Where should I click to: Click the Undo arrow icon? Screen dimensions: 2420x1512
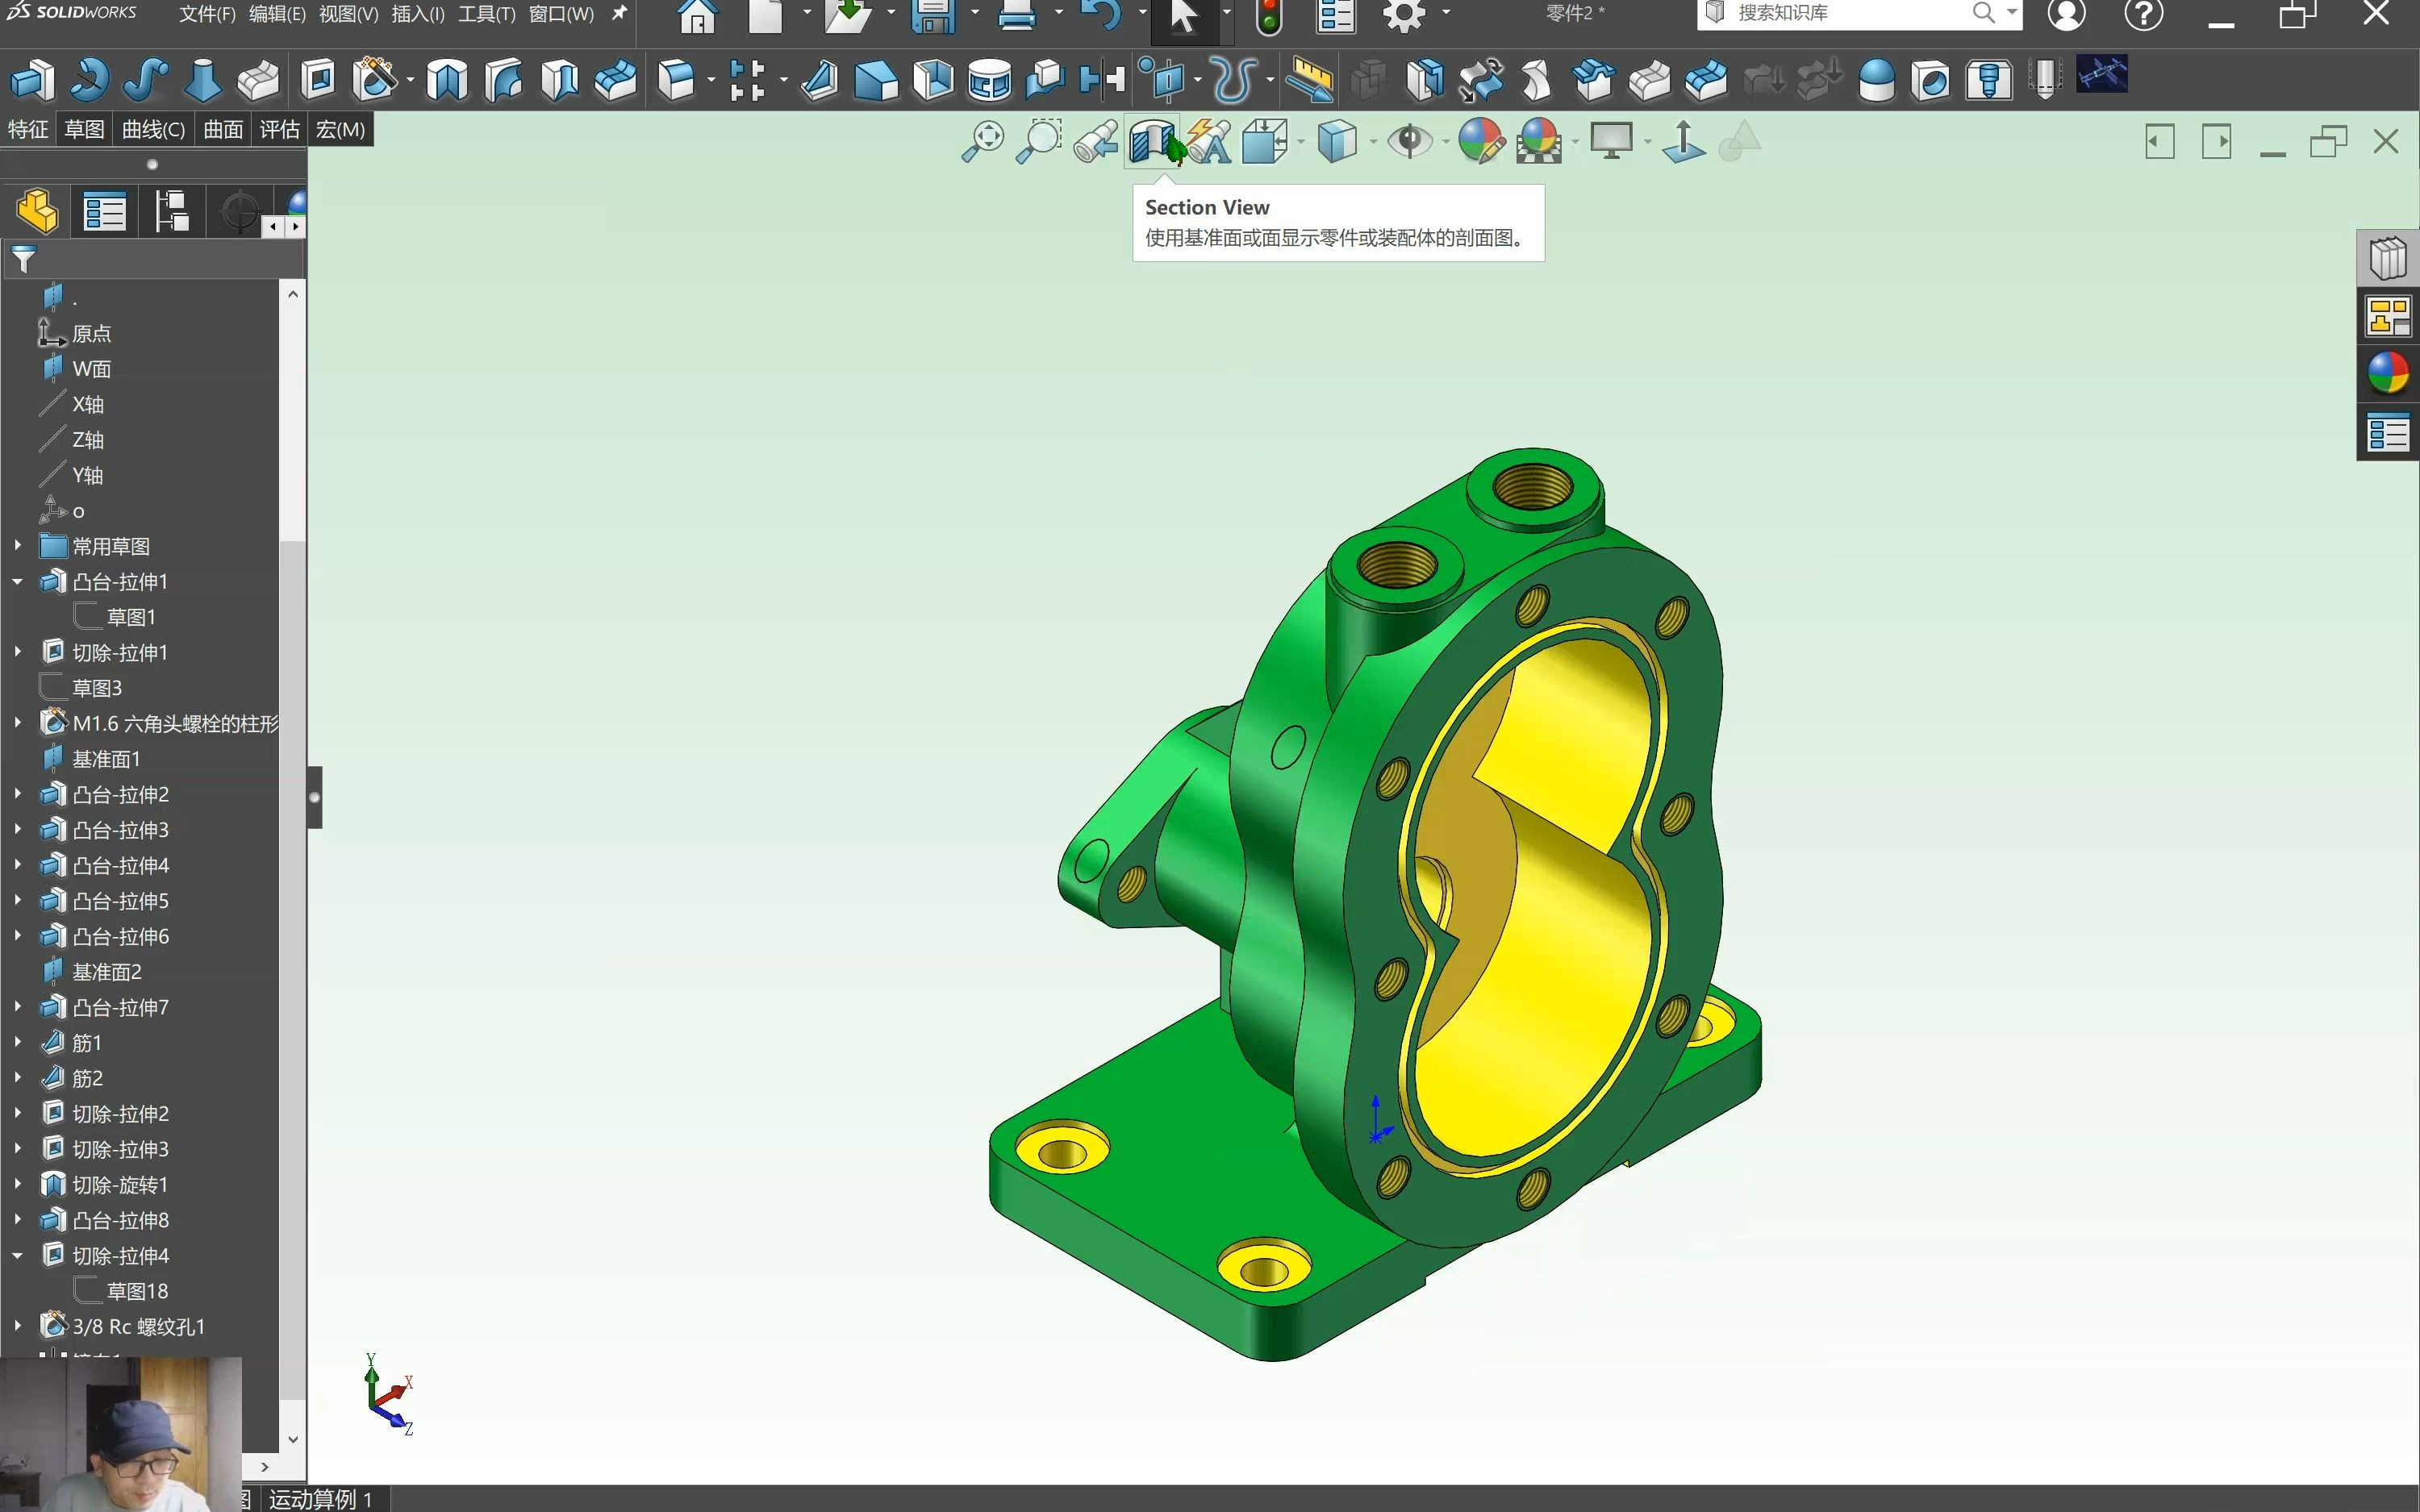(1101, 16)
